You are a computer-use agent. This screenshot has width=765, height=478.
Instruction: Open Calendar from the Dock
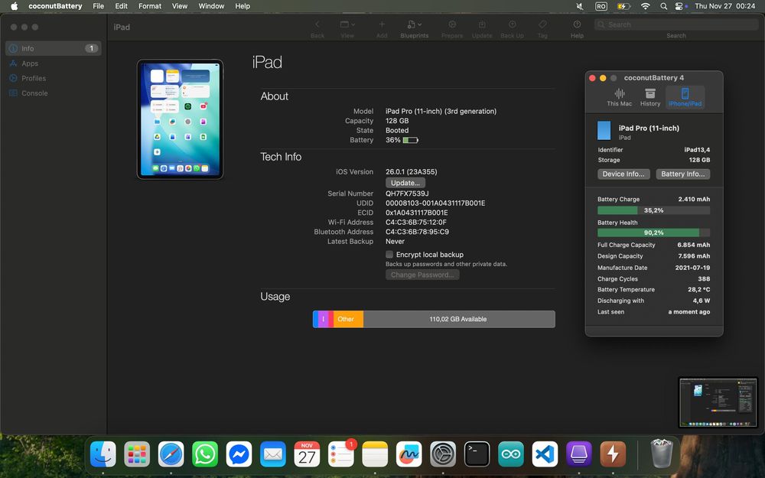click(307, 454)
